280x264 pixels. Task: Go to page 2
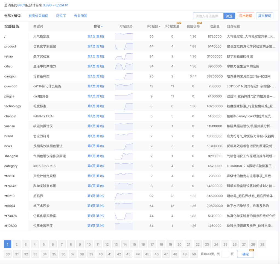(17, 244)
